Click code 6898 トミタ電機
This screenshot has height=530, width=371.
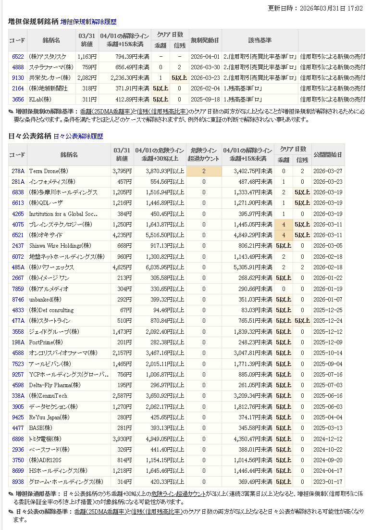click(18, 439)
